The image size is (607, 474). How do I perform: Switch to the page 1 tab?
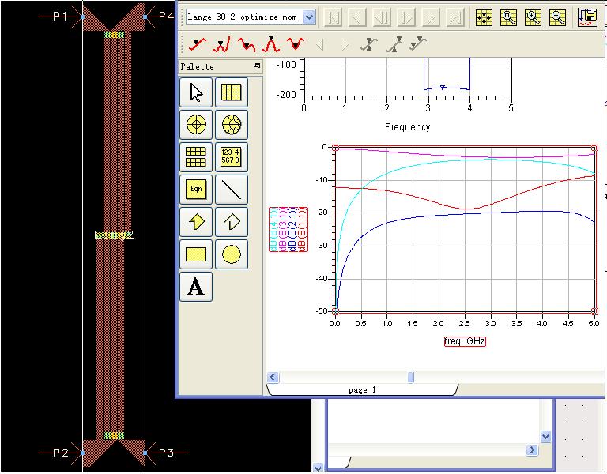pos(362,389)
